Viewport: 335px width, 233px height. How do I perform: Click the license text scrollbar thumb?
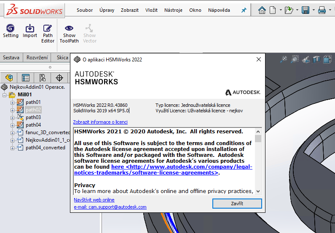coord(258,138)
